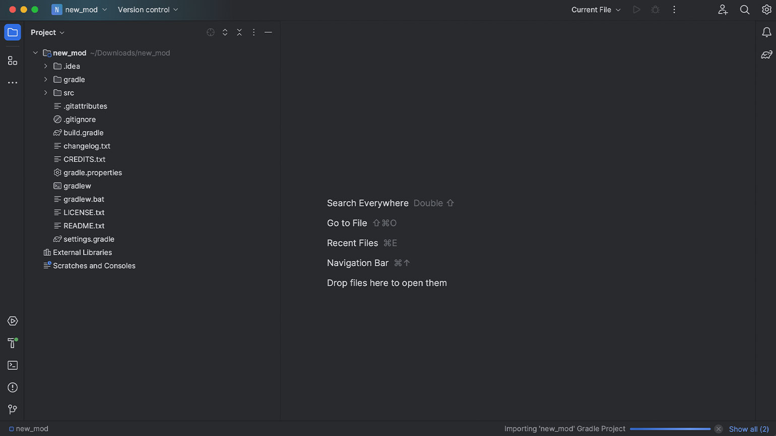776x436 pixels.
Task: Open the Notifications panel
Action: (766, 32)
